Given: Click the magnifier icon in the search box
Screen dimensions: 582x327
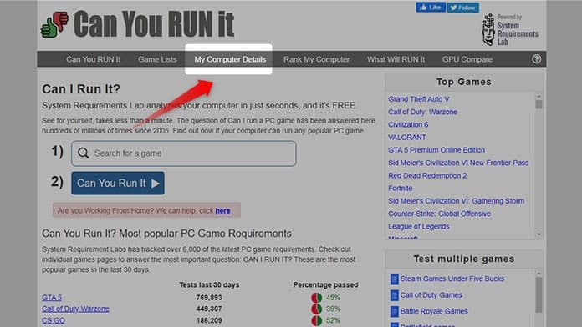Looking at the screenshot, I should pos(84,153).
